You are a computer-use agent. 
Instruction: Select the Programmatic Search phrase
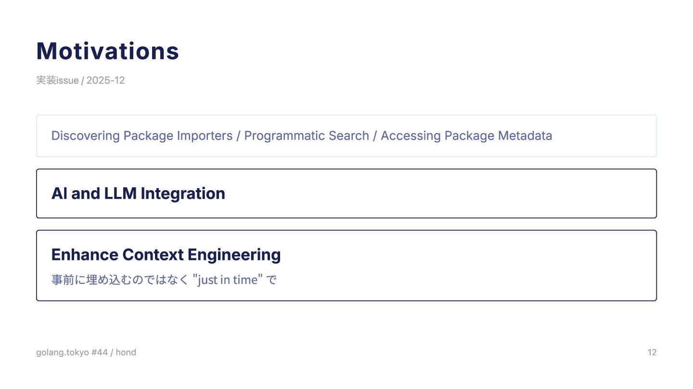coord(307,136)
